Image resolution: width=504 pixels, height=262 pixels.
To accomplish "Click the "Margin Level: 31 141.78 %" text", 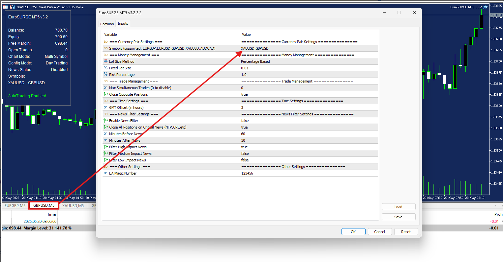I will [47, 228].
